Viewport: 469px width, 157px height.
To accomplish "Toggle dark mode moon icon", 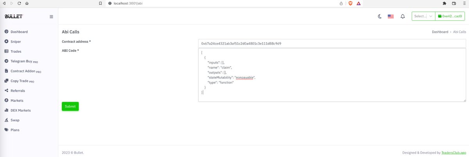I will pyautogui.click(x=379, y=16).
